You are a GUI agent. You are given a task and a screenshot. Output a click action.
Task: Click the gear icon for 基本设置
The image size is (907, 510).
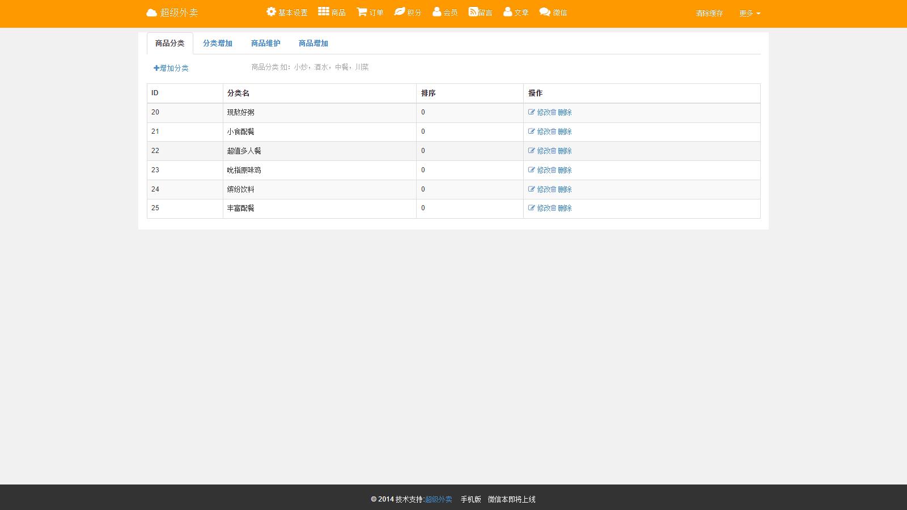click(x=272, y=12)
